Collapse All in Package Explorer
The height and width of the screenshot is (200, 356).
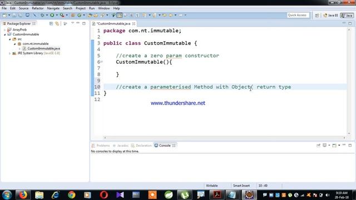[51, 23]
